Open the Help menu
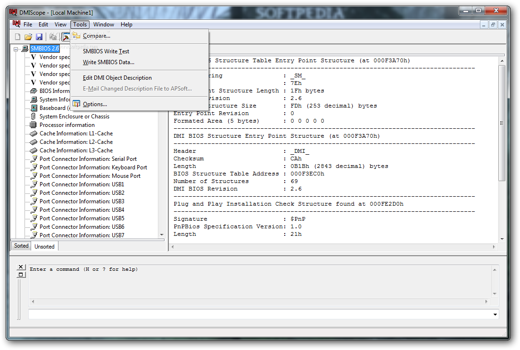This screenshot has height=350, width=520. point(126,24)
